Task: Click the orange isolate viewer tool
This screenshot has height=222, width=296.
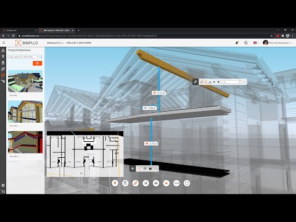Action: (166, 183)
